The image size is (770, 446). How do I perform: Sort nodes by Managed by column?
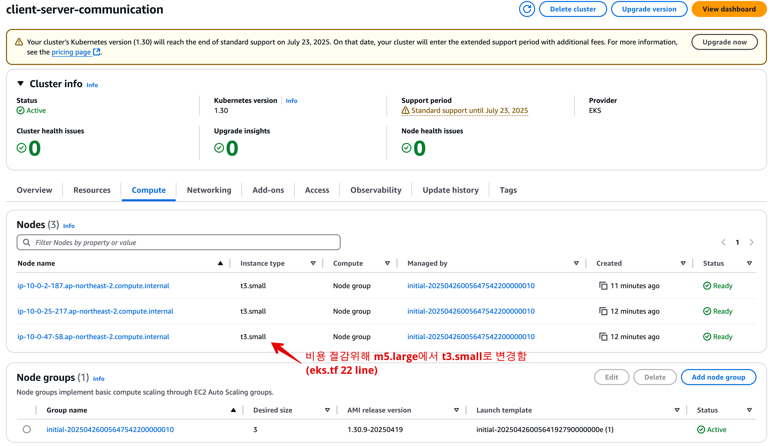coord(576,263)
